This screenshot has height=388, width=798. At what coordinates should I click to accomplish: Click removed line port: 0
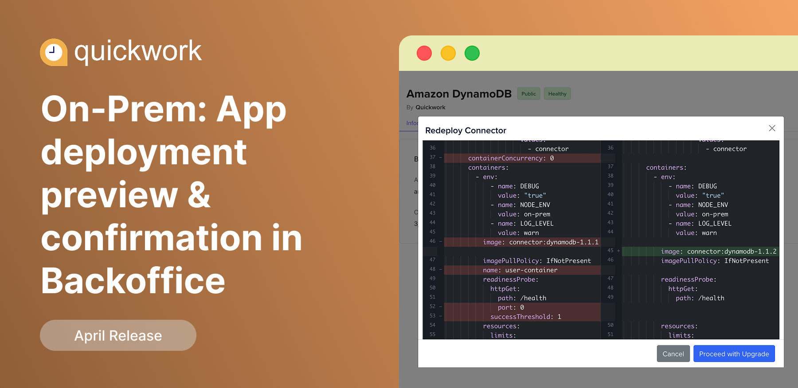click(x=522, y=307)
